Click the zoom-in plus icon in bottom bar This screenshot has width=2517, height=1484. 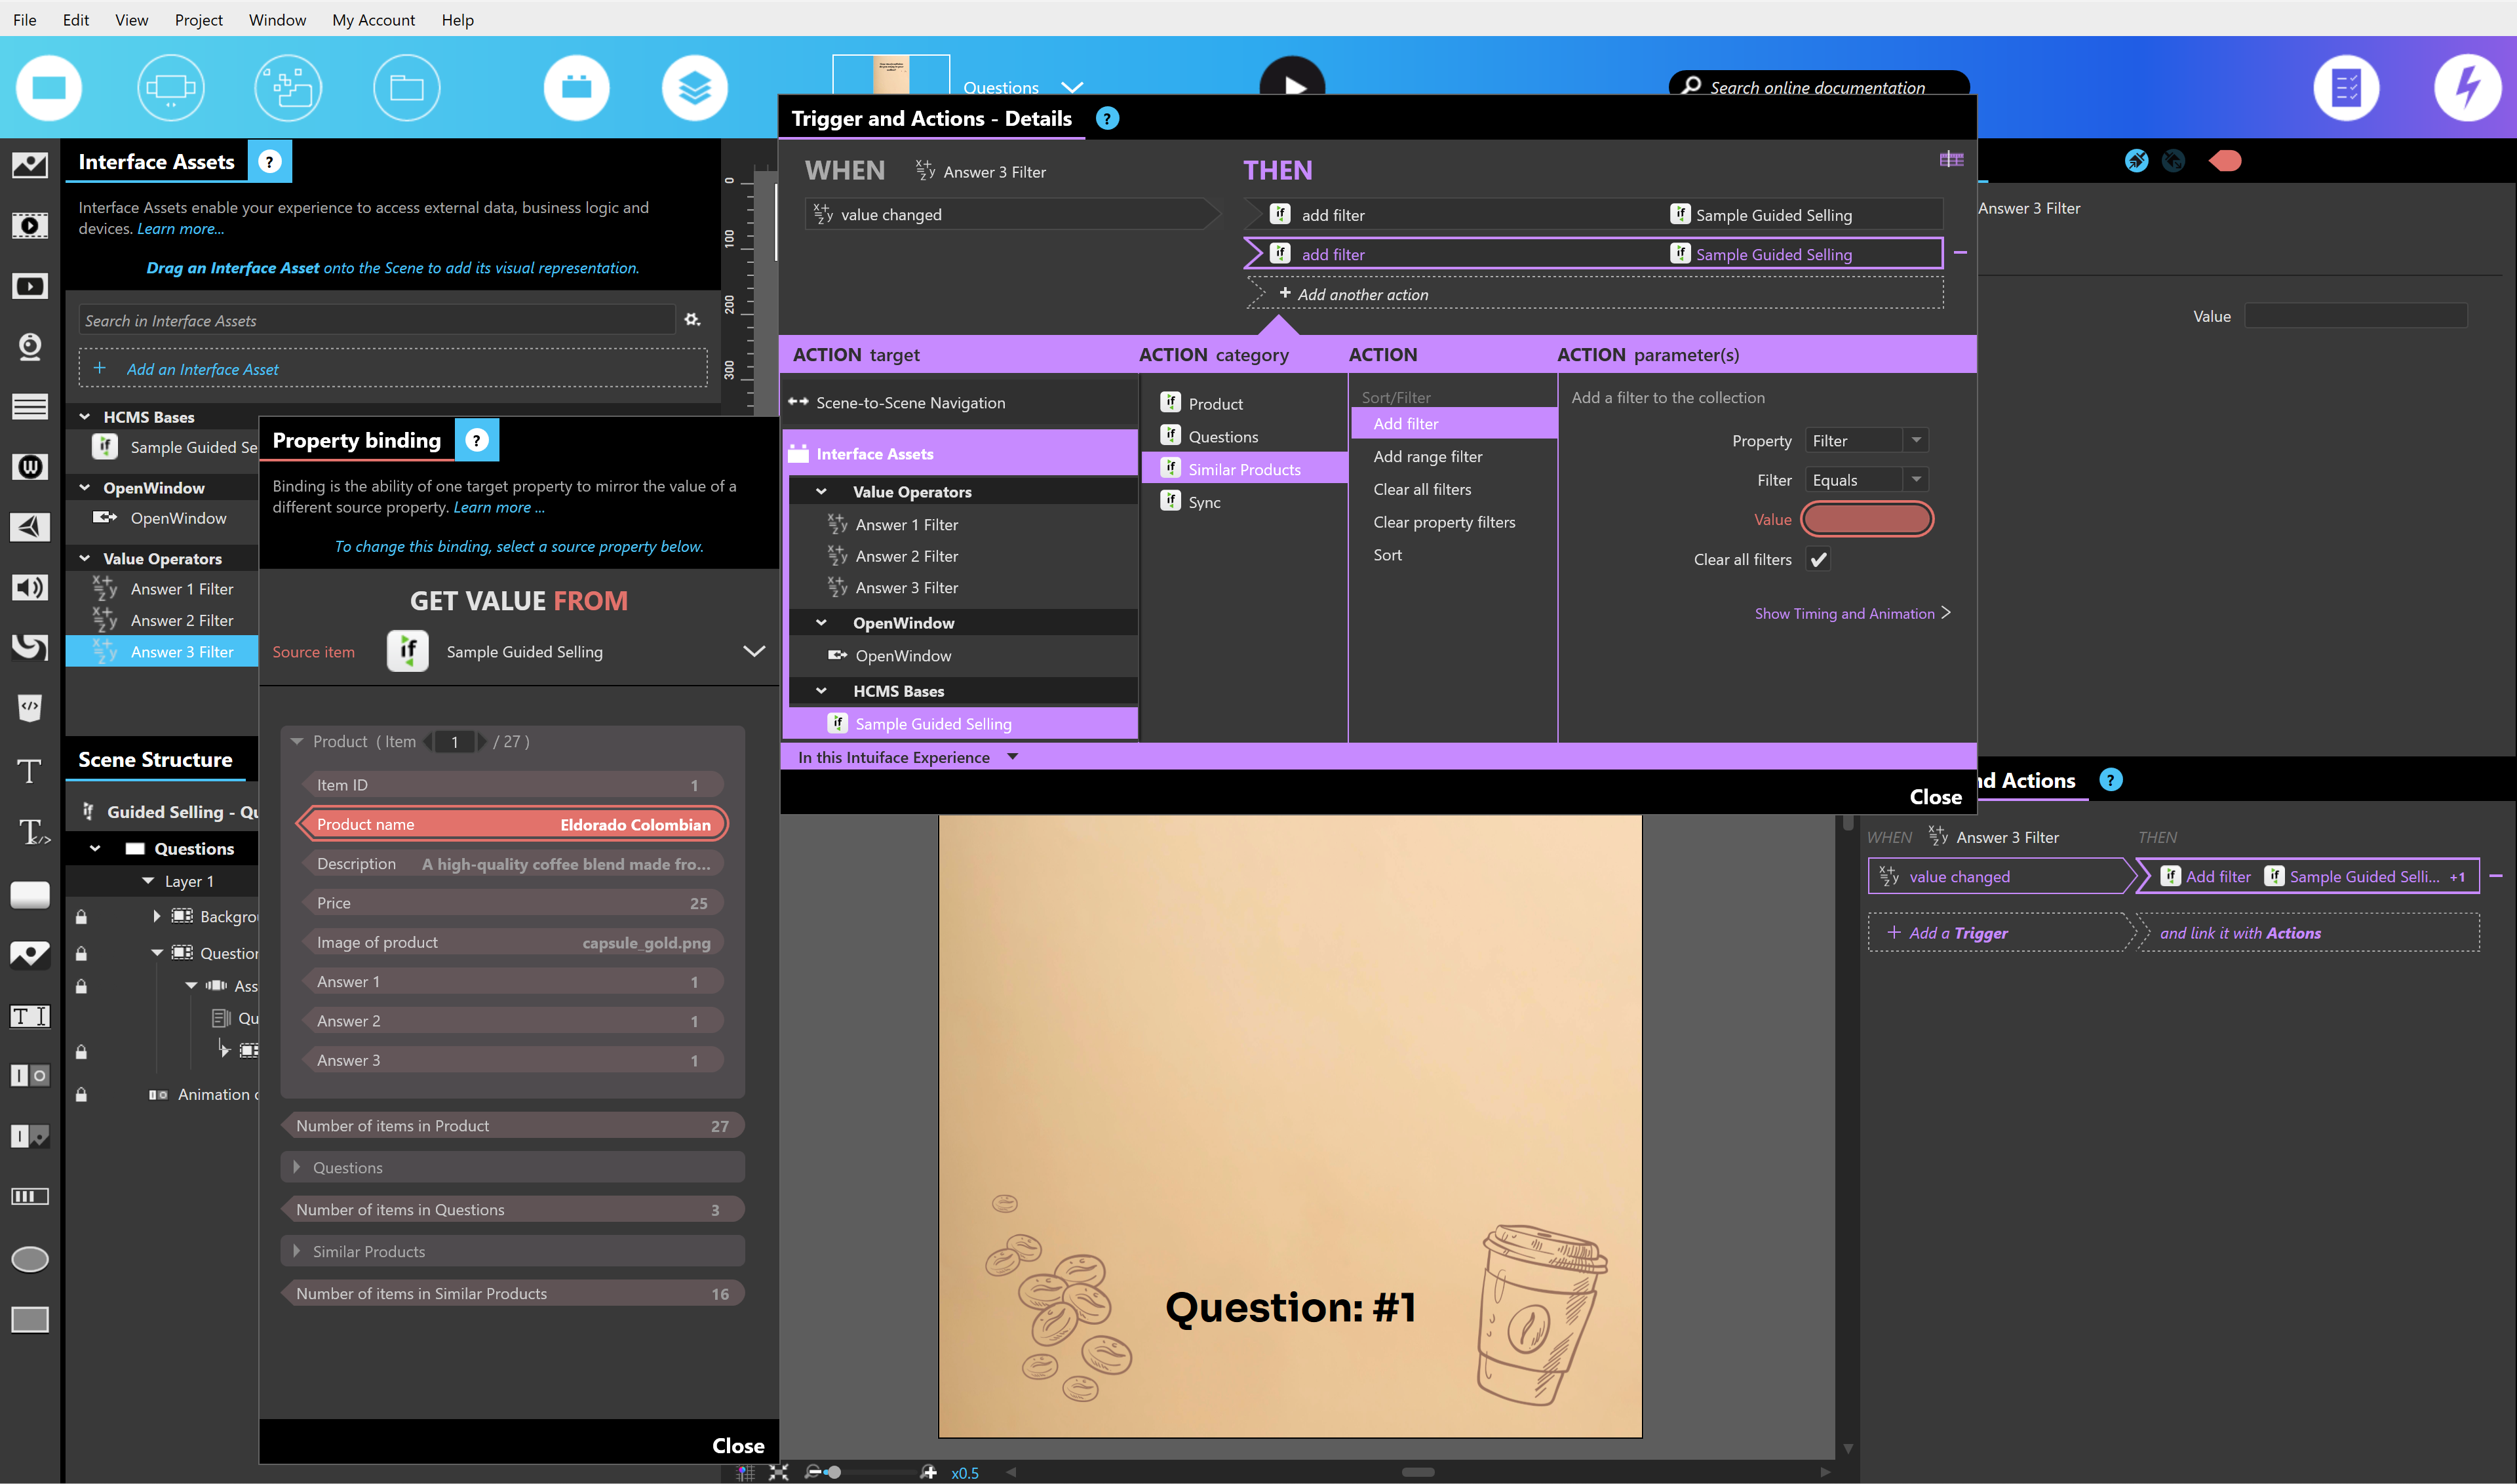(x=929, y=1472)
